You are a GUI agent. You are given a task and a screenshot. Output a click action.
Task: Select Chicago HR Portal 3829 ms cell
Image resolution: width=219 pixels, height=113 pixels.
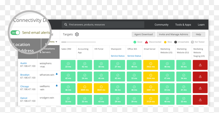coord(101,88)
